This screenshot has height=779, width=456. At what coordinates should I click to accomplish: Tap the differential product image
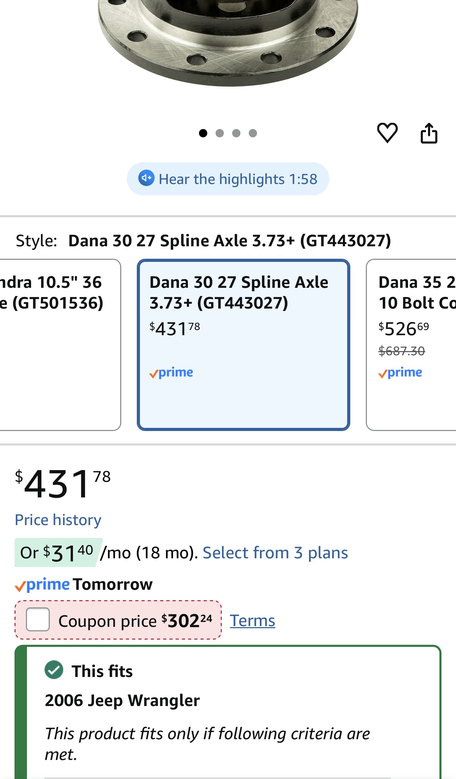click(x=228, y=42)
